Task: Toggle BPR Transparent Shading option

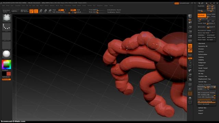Action: point(206,93)
